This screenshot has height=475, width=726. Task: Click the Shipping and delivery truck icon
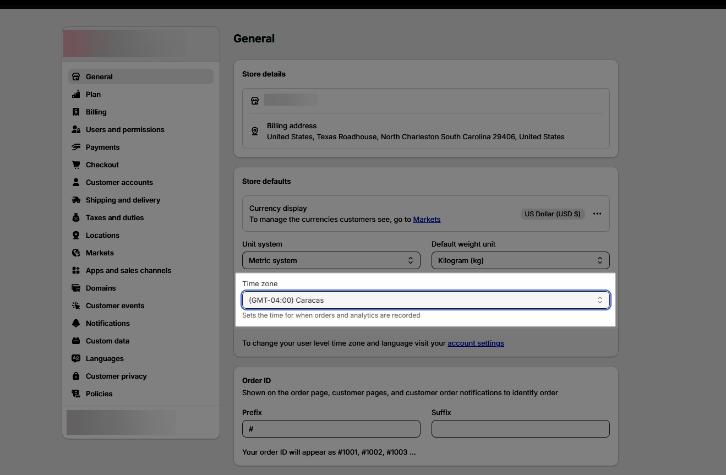[76, 200]
